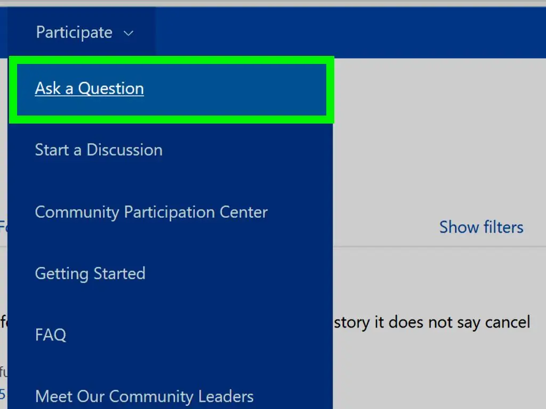Click the partially visible link at left edge
This screenshot has height=409, width=546.
coord(3,225)
